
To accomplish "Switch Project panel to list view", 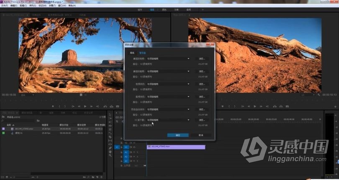I will (3, 177).
